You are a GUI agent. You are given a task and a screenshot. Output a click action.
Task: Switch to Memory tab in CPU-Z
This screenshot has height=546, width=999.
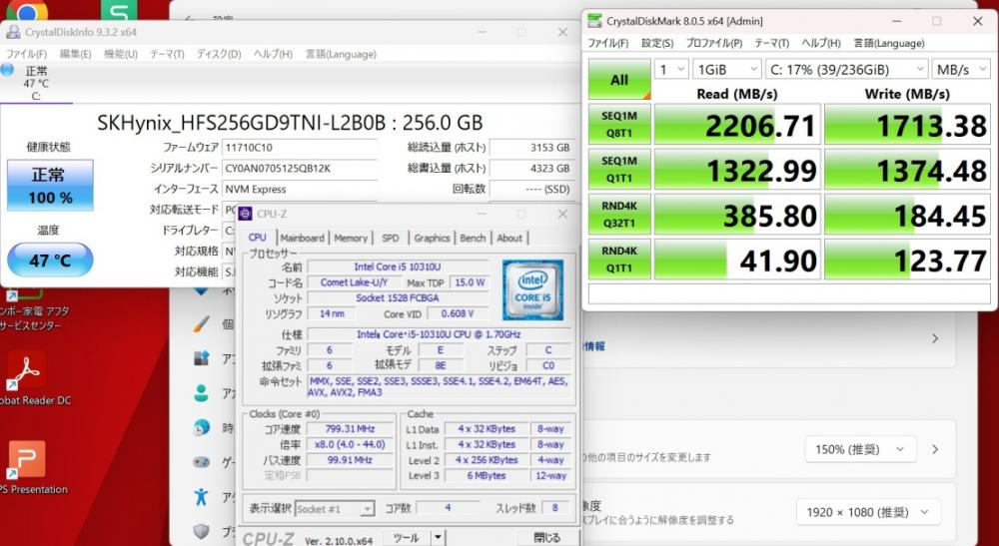351,238
